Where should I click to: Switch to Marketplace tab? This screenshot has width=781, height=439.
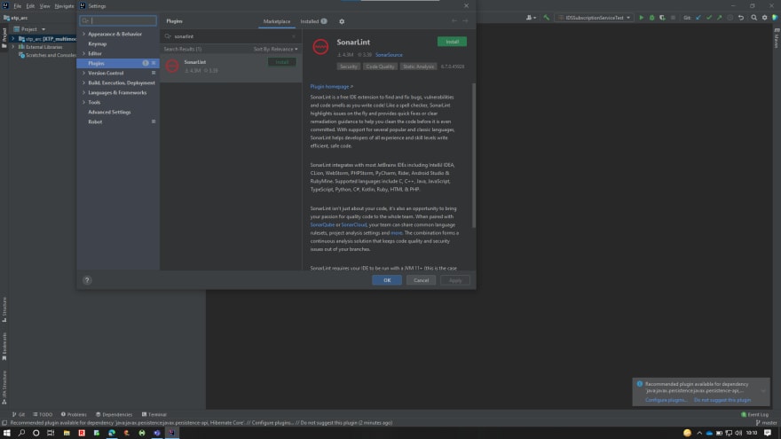pos(276,21)
